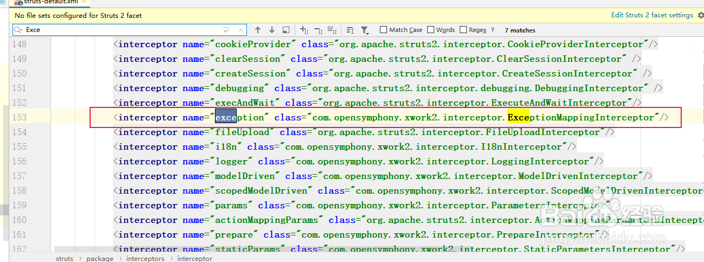Open results in Find tool window
This screenshot has width=704, height=262.
click(x=286, y=30)
